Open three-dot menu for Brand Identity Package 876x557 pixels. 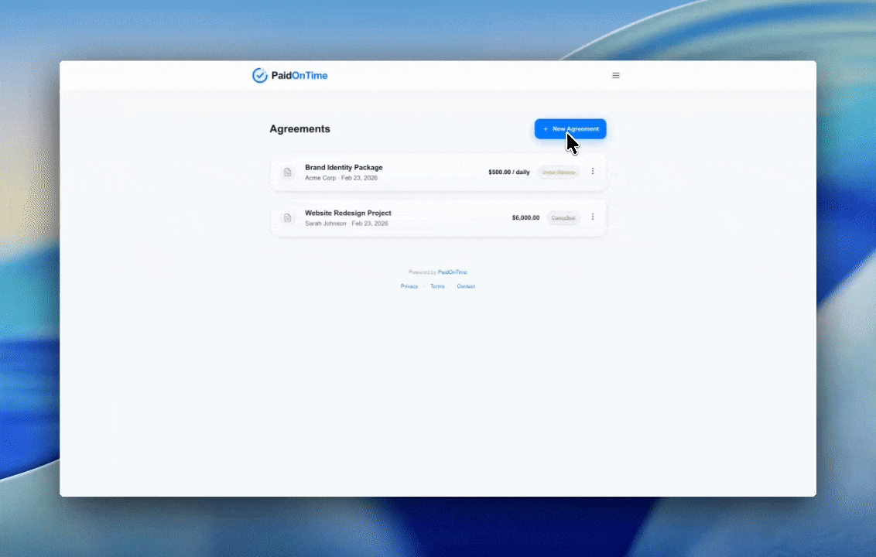593,172
